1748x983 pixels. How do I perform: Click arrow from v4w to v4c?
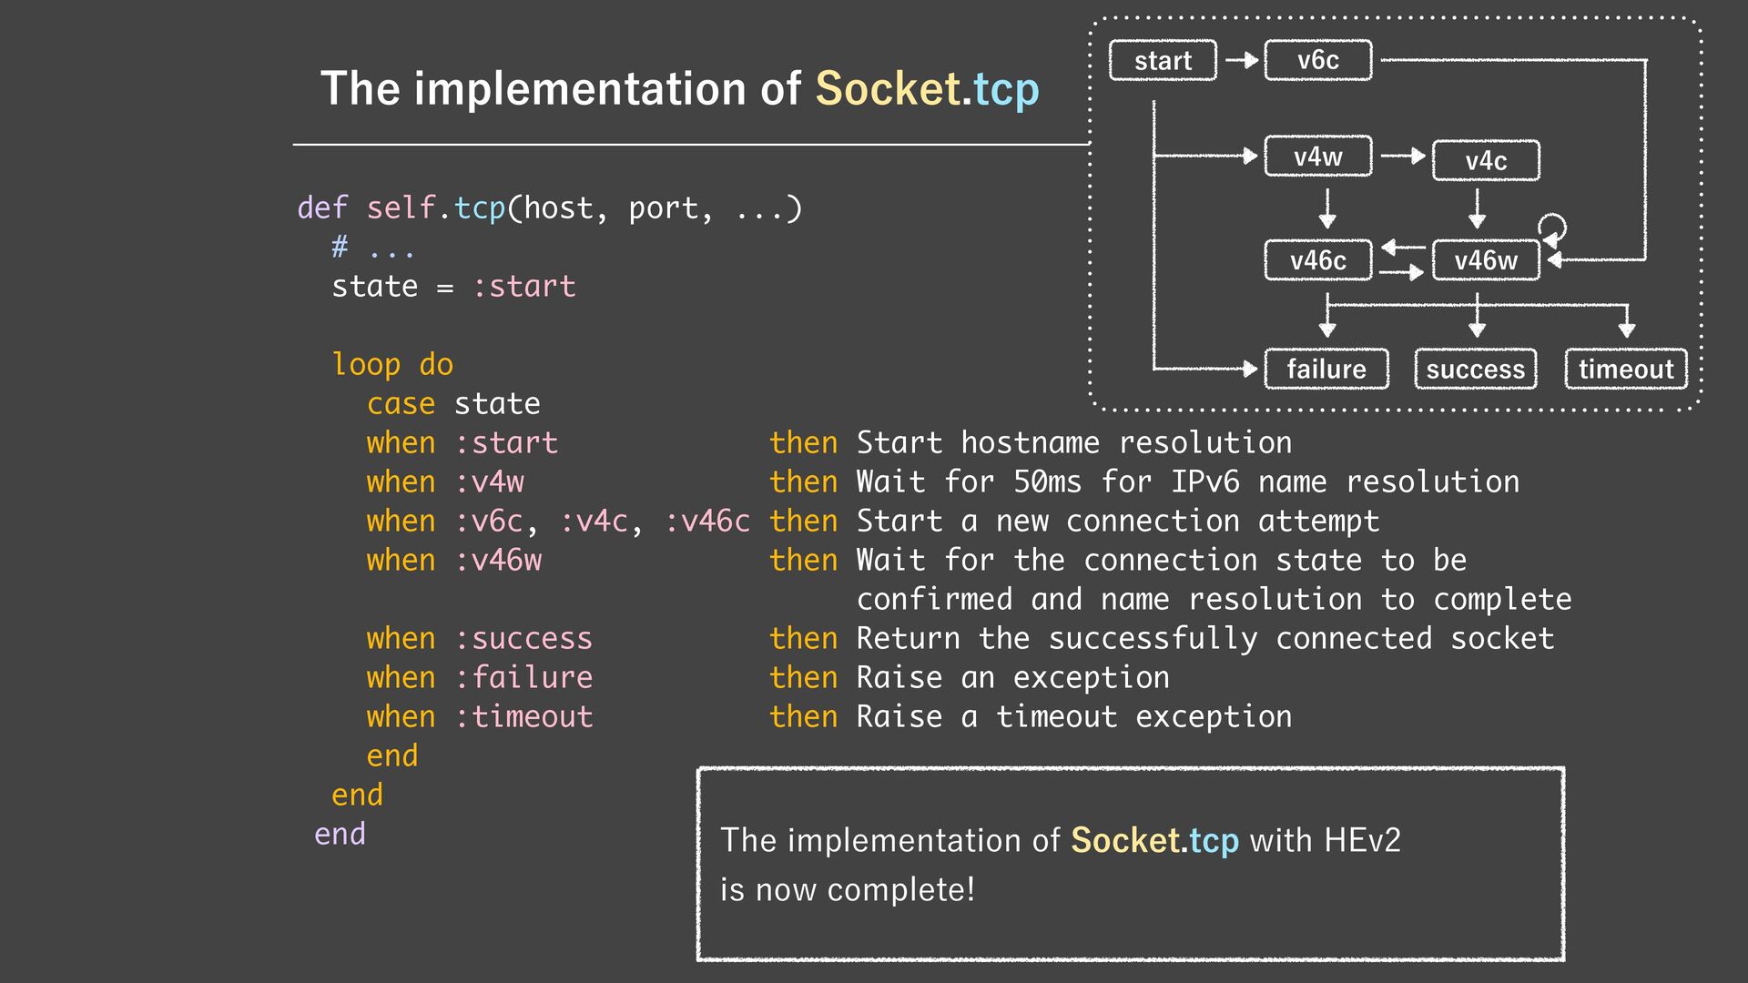click(x=1402, y=157)
